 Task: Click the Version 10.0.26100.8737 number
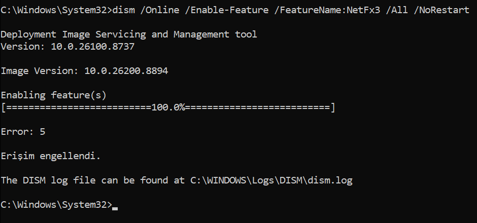pos(93,47)
